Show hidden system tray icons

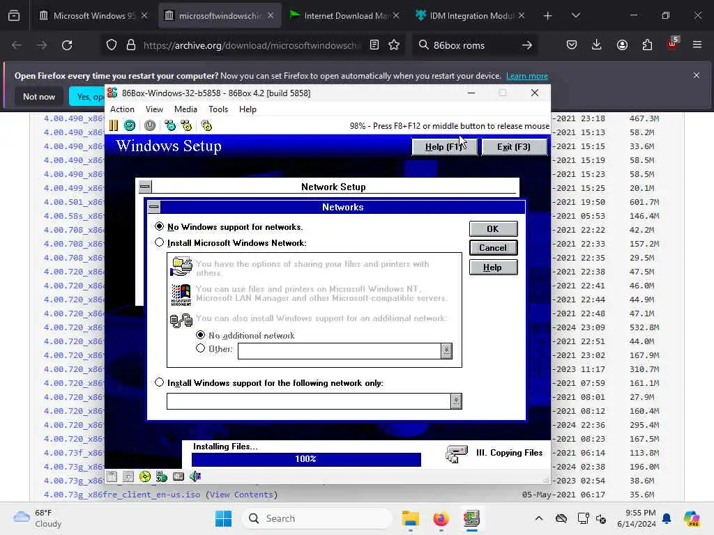click(539, 518)
